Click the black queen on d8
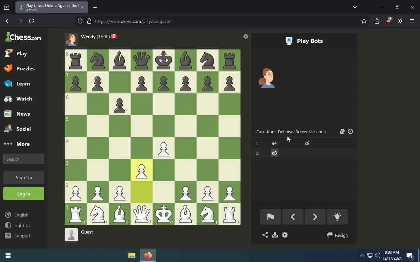The width and height of the screenshot is (420, 262). (141, 61)
